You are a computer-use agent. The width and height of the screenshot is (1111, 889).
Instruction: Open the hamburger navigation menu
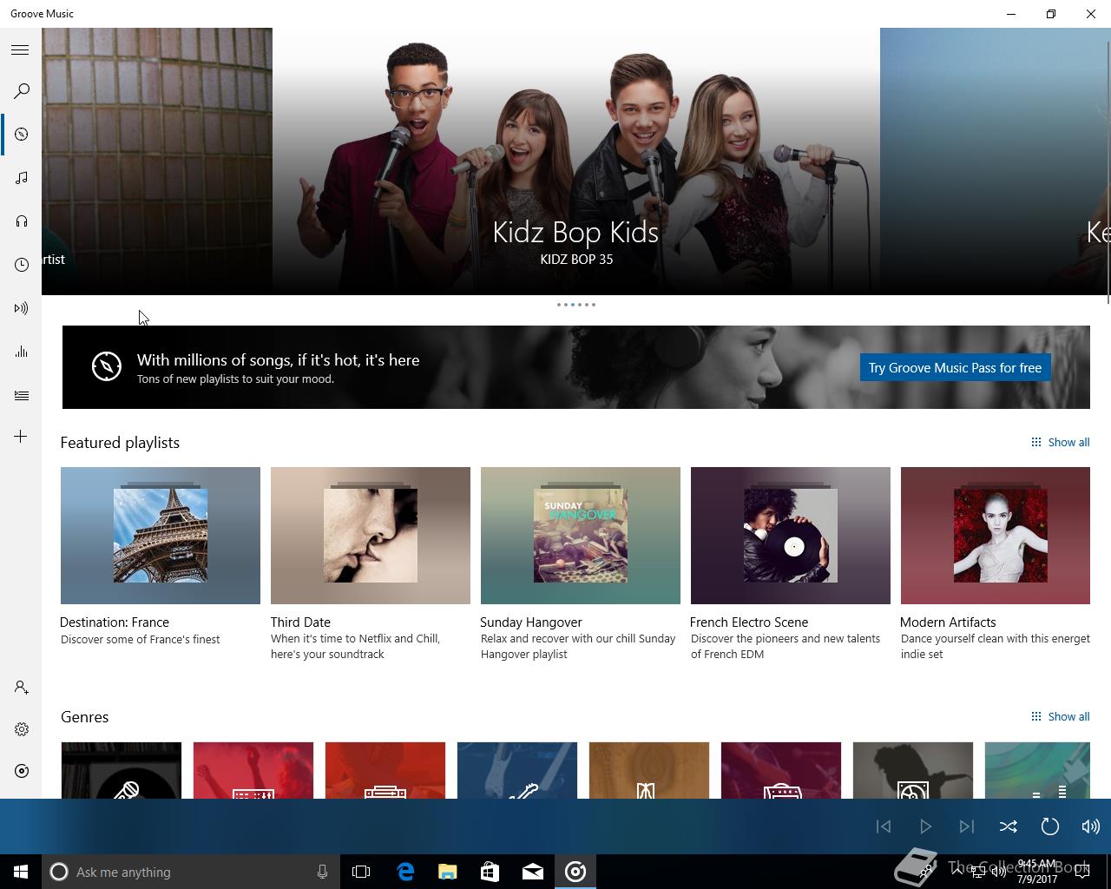point(20,49)
